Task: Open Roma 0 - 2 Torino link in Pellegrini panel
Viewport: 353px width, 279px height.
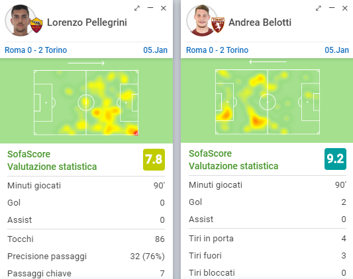Action: [36, 50]
